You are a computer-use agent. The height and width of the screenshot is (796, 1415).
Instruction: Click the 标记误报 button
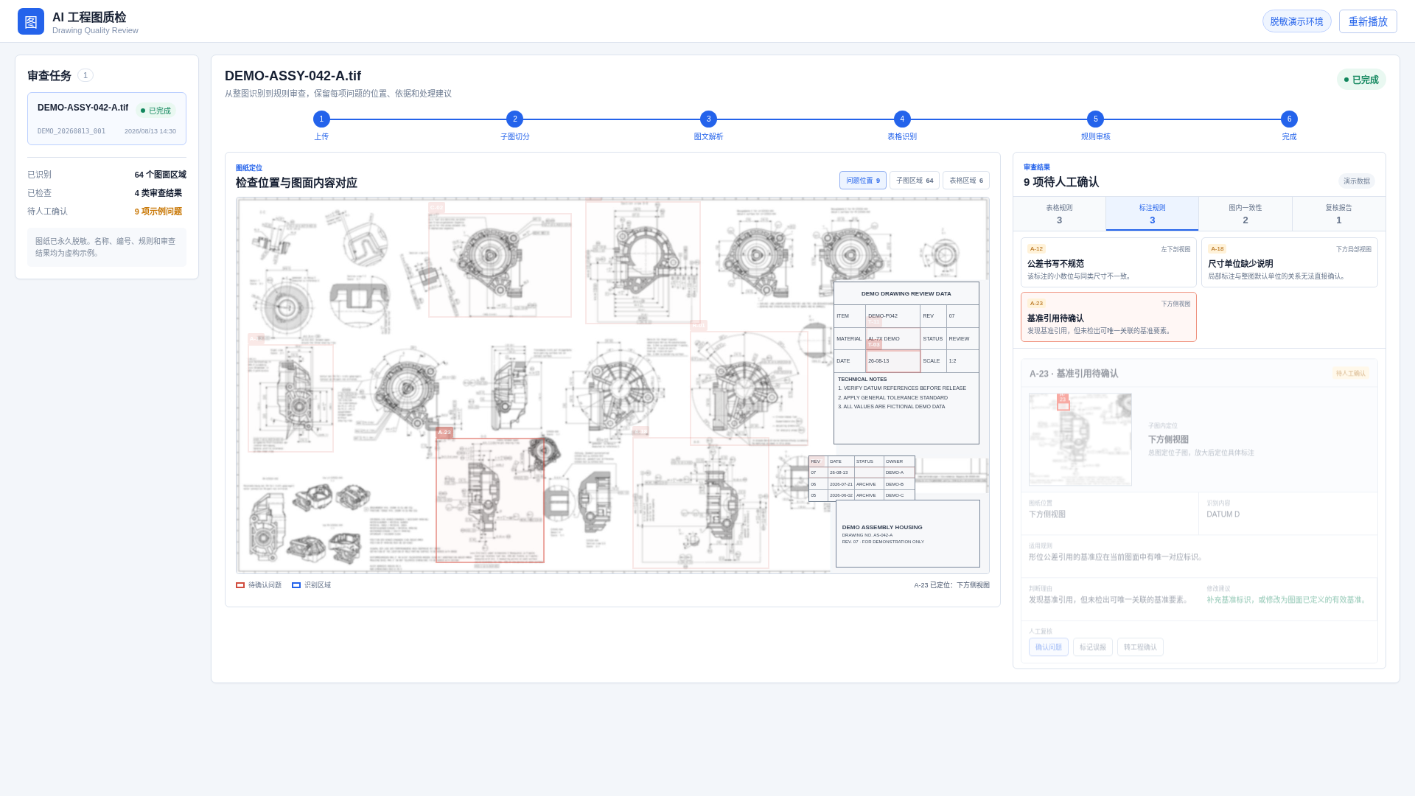point(1092,647)
